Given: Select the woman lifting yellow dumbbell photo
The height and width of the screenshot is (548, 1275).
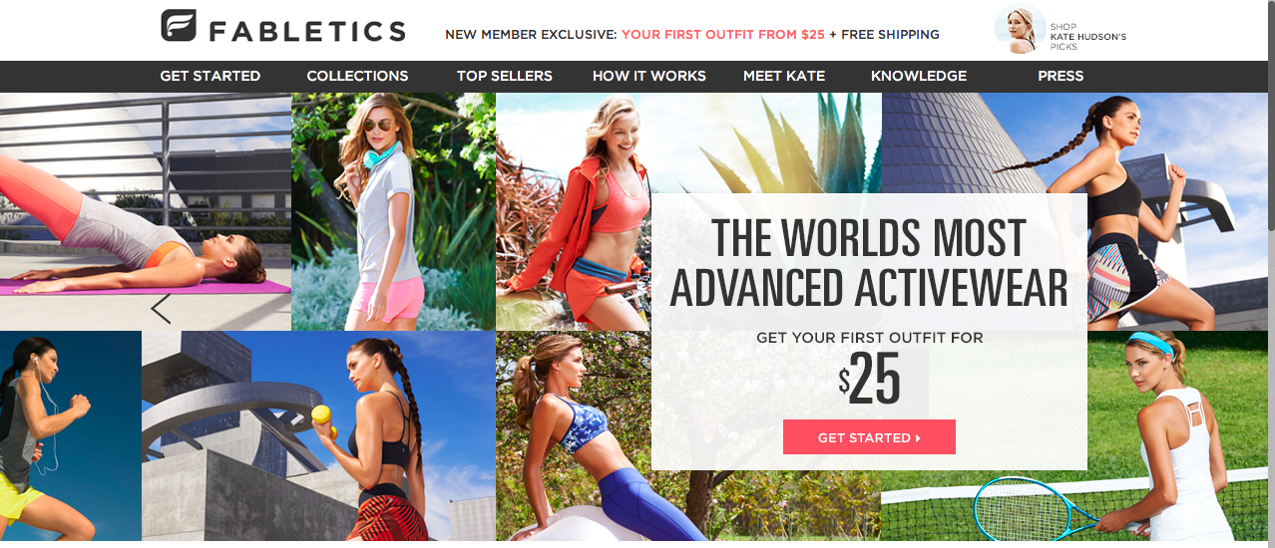Looking at the screenshot, I should click(318, 435).
